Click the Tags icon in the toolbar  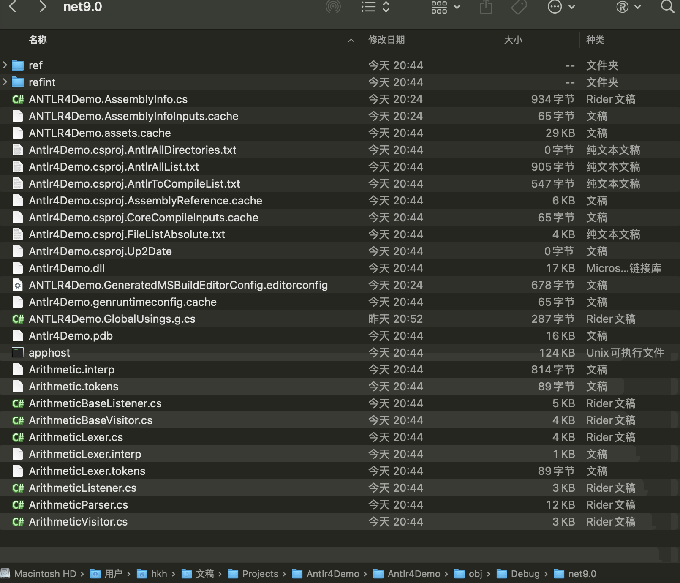[519, 7]
